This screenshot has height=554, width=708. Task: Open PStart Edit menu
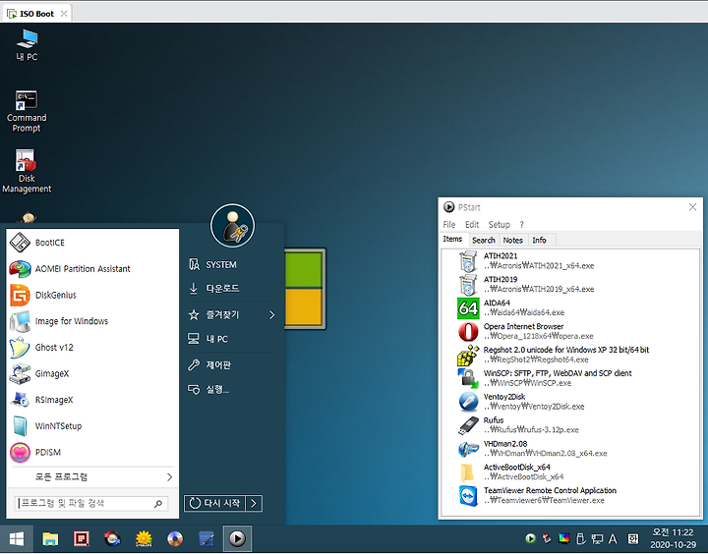point(472,225)
